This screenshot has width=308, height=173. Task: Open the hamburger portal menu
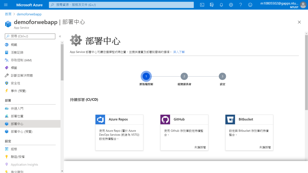coord(6,5)
